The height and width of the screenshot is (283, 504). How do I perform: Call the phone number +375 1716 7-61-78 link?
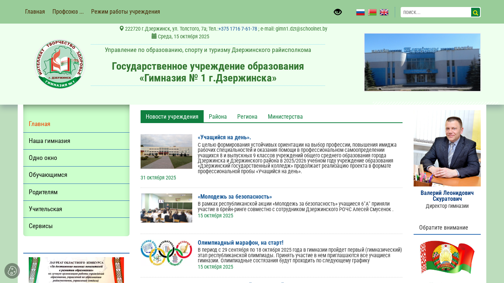pos(238,29)
